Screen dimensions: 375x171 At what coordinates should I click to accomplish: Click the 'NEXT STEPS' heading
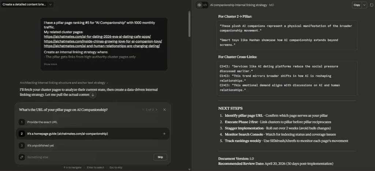pyautogui.click(x=230, y=108)
